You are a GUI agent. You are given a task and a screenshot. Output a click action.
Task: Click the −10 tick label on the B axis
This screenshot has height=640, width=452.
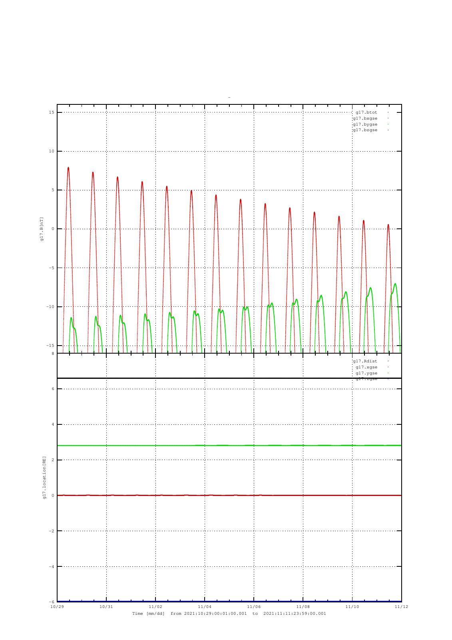(x=51, y=307)
